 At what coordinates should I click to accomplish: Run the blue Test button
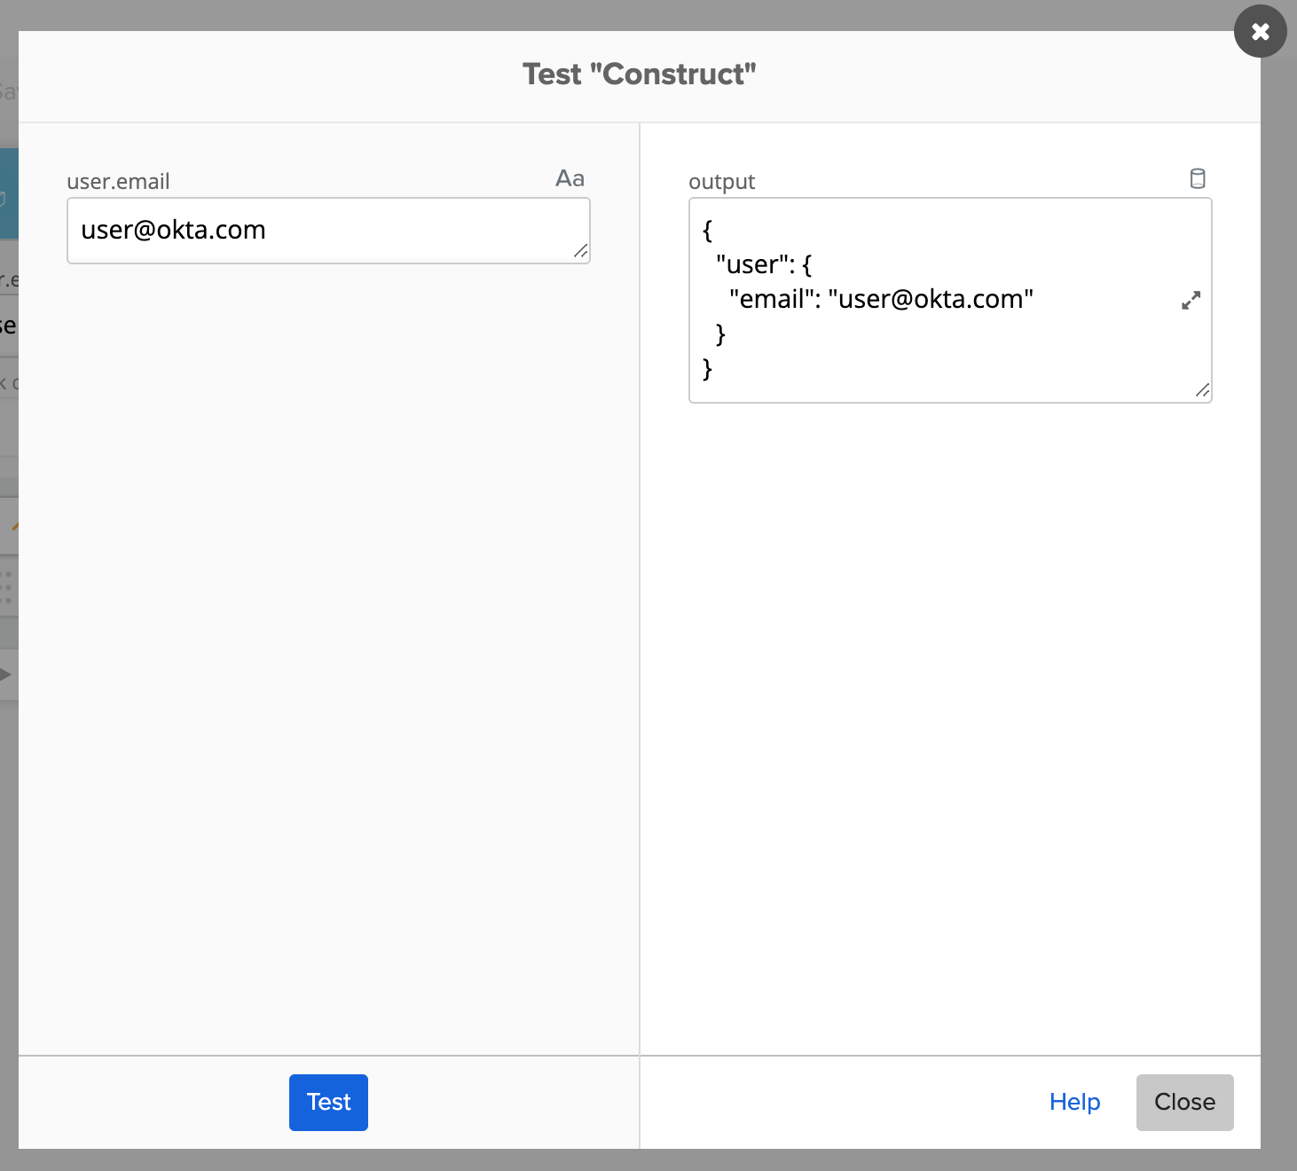point(328,1103)
